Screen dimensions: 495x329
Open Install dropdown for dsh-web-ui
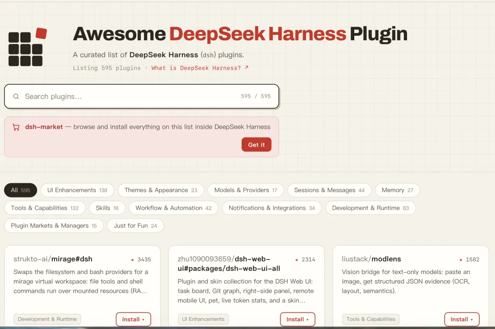tap(297, 319)
